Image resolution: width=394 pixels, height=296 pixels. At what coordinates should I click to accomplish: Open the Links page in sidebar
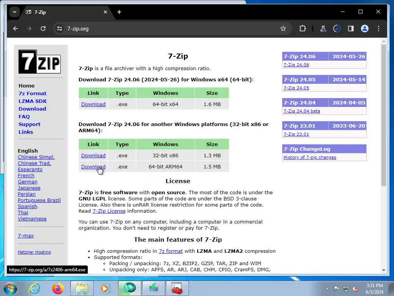tap(26, 132)
